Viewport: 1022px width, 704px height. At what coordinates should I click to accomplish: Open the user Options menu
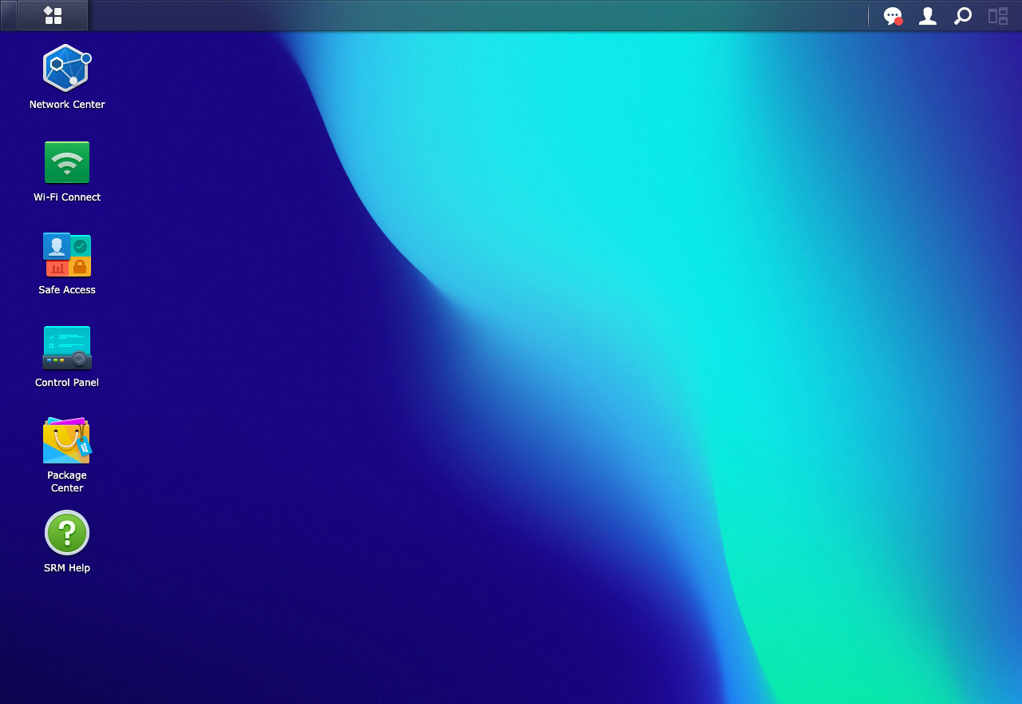928,16
